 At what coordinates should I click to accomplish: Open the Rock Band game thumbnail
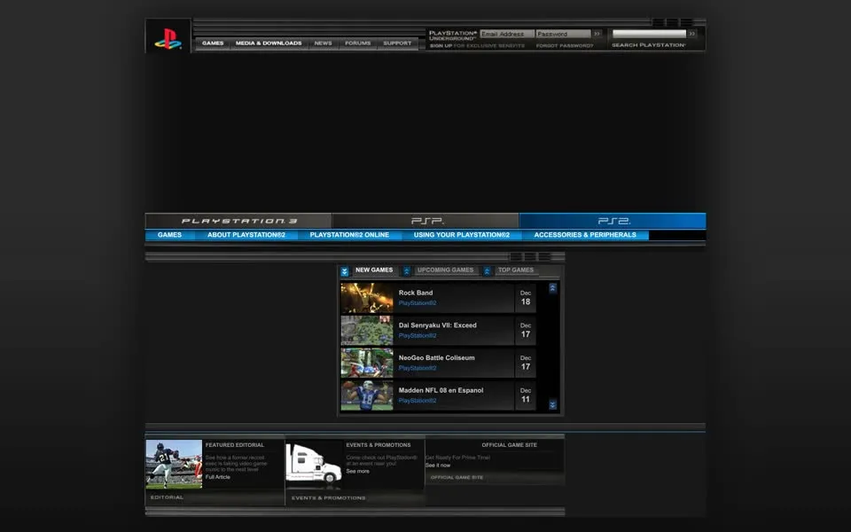367,298
